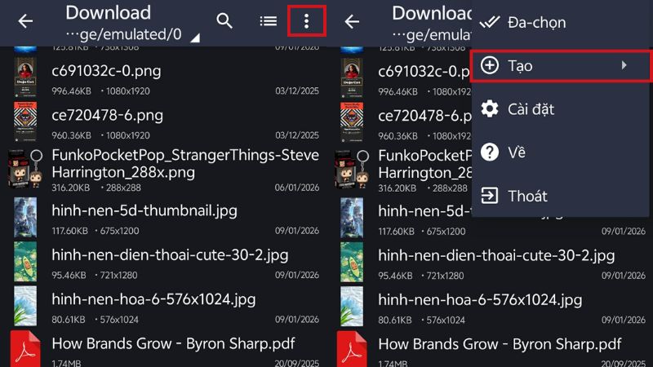Open the Tạo create submenu
Viewport: 653px width, 367px height.
coord(561,66)
